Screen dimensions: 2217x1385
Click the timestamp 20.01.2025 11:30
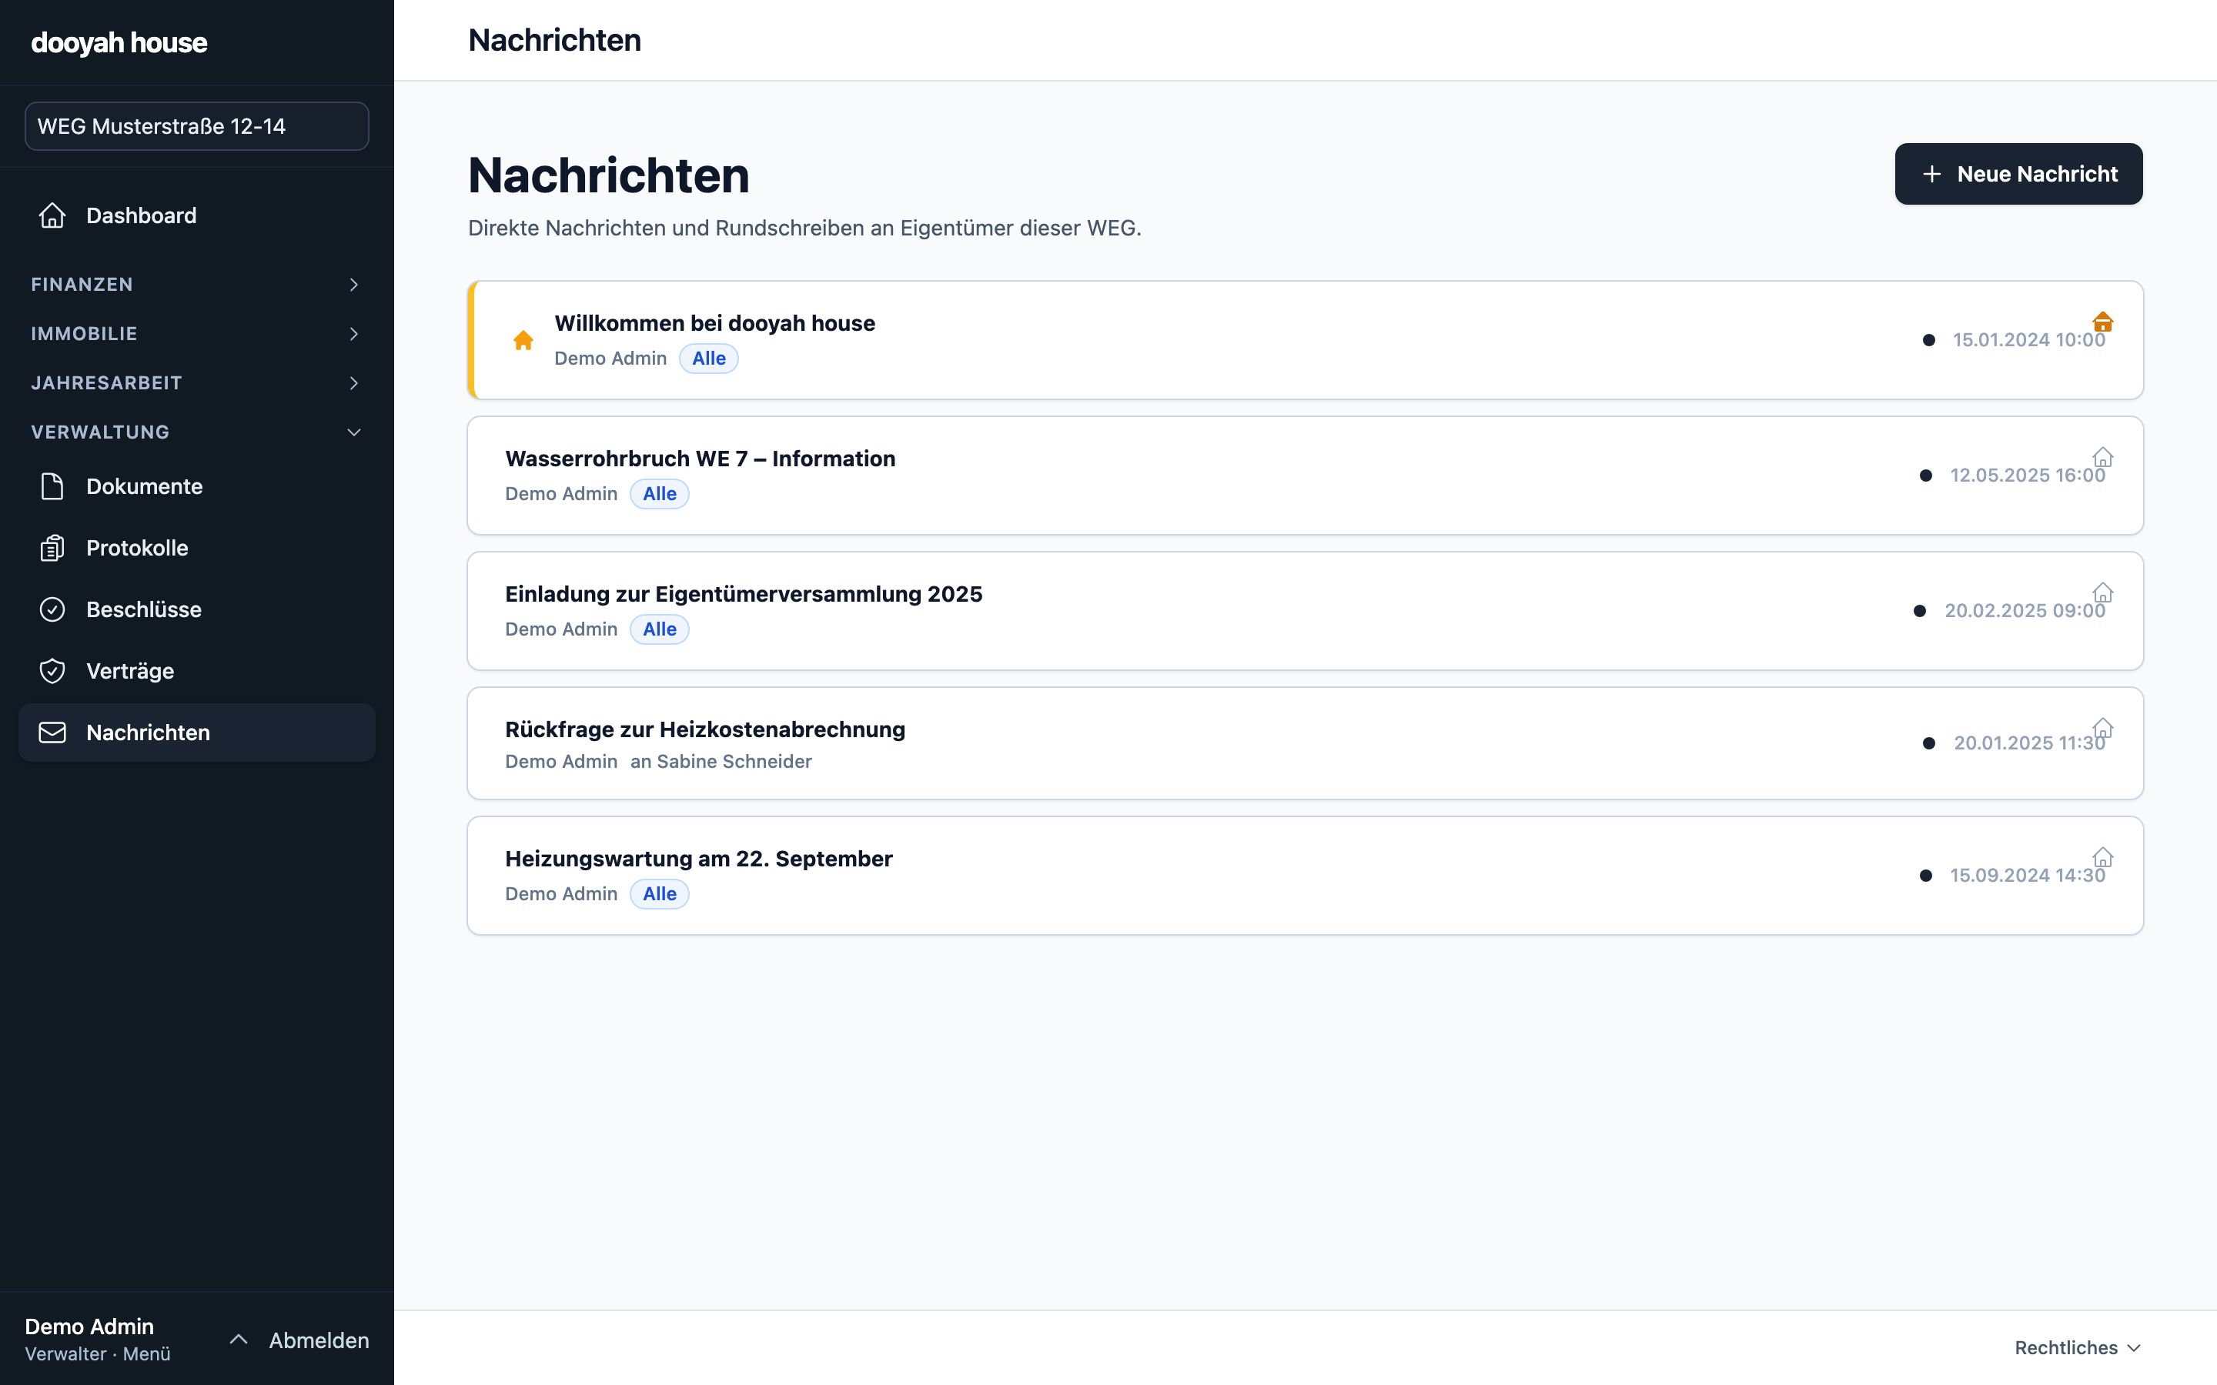pyautogui.click(x=2029, y=743)
